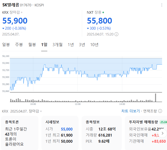
Task: Open the 시세정보 card
Action: click(60, 133)
